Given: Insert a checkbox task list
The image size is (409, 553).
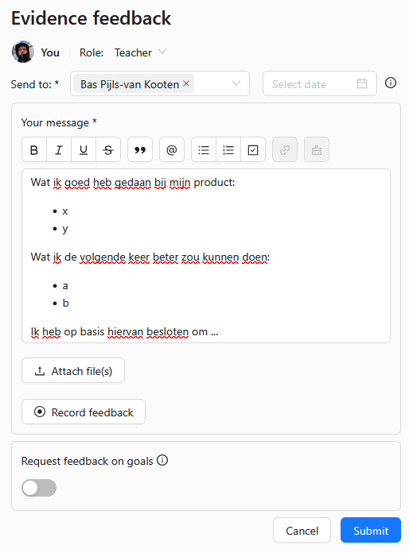Looking at the screenshot, I should click(x=253, y=150).
